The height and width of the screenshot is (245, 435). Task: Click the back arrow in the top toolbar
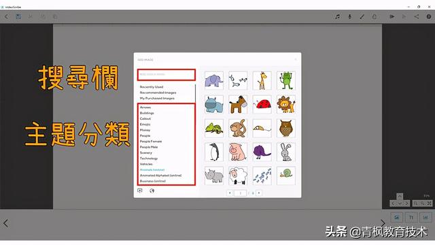tap(6, 16)
